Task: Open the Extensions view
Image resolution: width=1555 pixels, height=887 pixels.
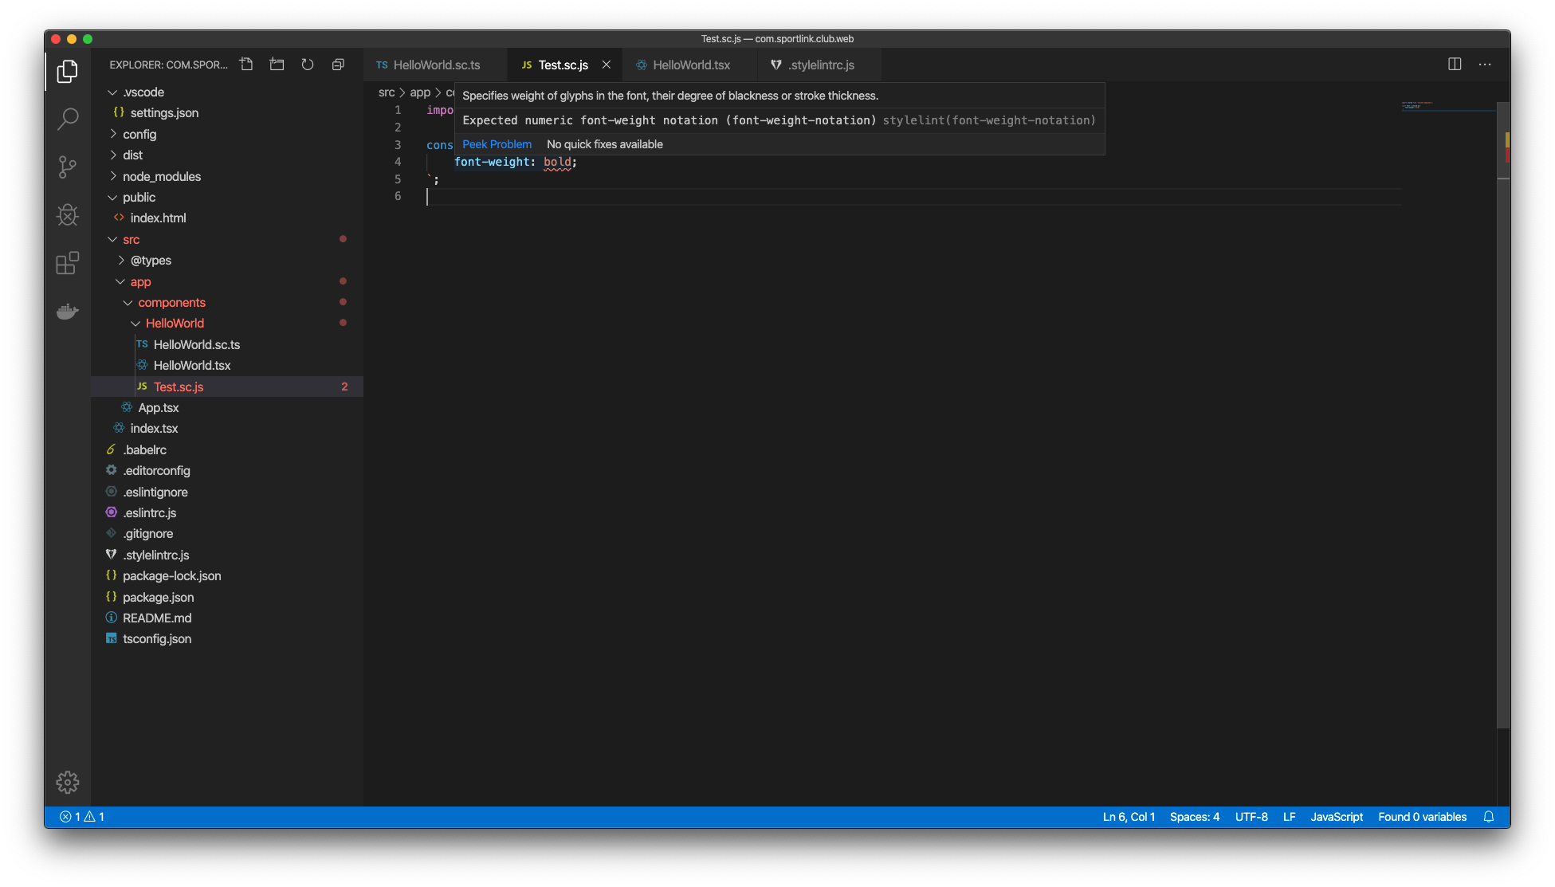Action: click(x=68, y=262)
